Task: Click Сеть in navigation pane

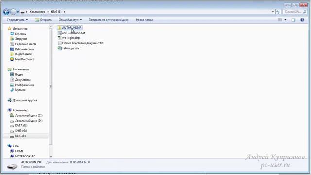Action: [16, 146]
